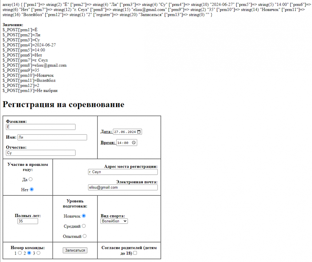The width and height of the screenshot is (312, 262).
Task: Focus the Отчество input field
Action: pos(41,153)
